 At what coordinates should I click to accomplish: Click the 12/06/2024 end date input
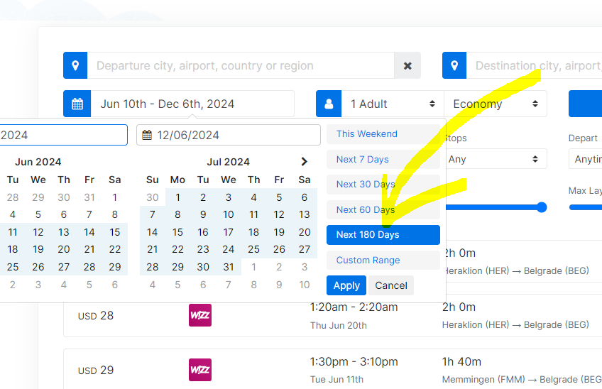pyautogui.click(x=229, y=135)
